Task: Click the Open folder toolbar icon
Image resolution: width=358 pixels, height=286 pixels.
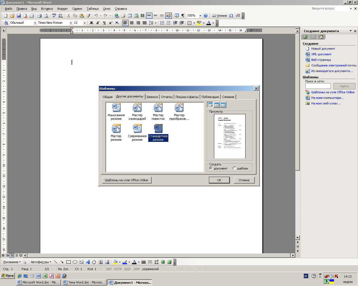Action: [12, 16]
